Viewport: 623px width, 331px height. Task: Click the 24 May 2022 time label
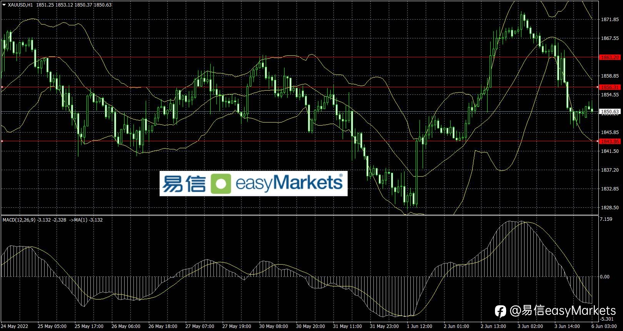tap(15, 326)
